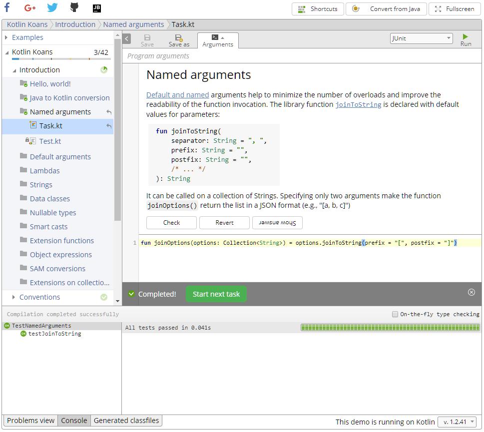Click the green test progress bar

[x=390, y=328]
